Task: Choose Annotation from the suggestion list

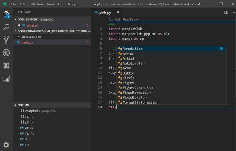Action: [171, 49]
